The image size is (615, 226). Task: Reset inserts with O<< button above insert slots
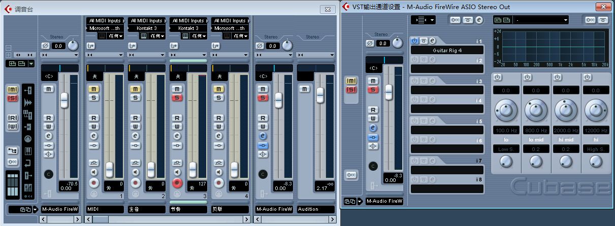point(455,20)
